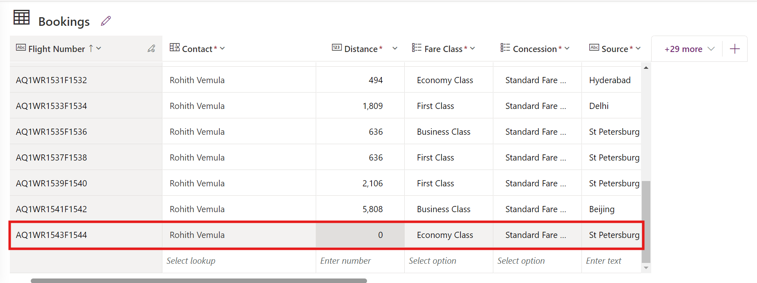Click the plus icon to add column
The height and width of the screenshot is (283, 757).
coord(734,49)
